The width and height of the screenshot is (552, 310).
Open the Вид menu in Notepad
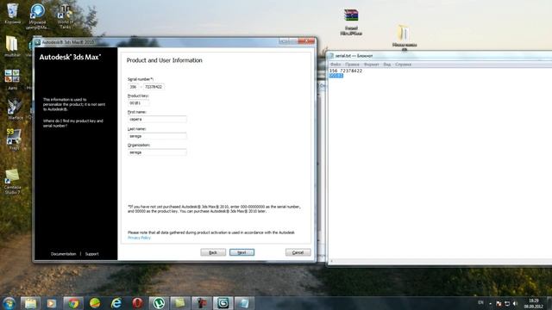point(387,65)
